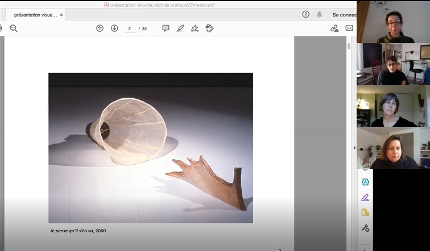Screen dimensions: 430x251
Task: Select the highlighter pen tool
Action: tap(180, 28)
